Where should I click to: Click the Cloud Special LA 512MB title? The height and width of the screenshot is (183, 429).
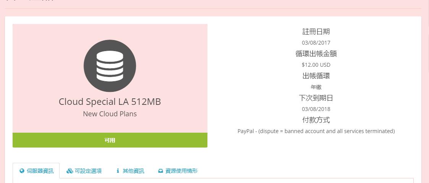pyautogui.click(x=110, y=102)
